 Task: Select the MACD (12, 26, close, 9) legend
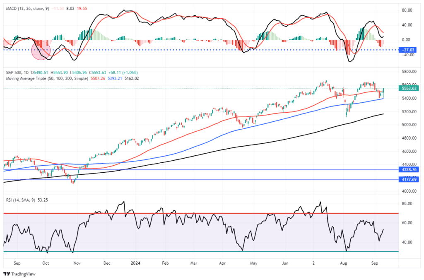click(x=26, y=7)
